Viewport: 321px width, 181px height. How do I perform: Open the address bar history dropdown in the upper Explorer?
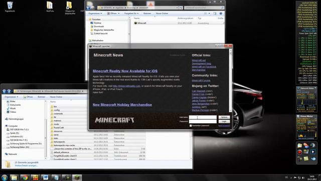[177, 8]
